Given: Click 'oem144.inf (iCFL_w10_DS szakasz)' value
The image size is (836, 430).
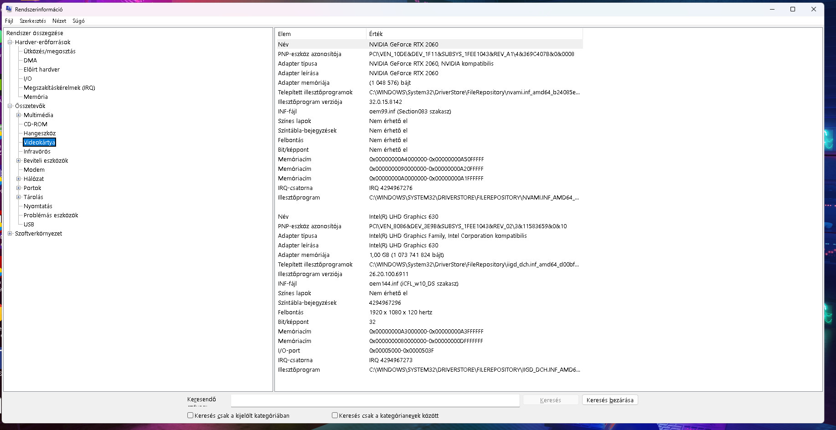Looking at the screenshot, I should (x=414, y=283).
